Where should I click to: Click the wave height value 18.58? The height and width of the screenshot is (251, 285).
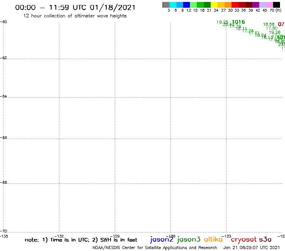tap(269, 24)
